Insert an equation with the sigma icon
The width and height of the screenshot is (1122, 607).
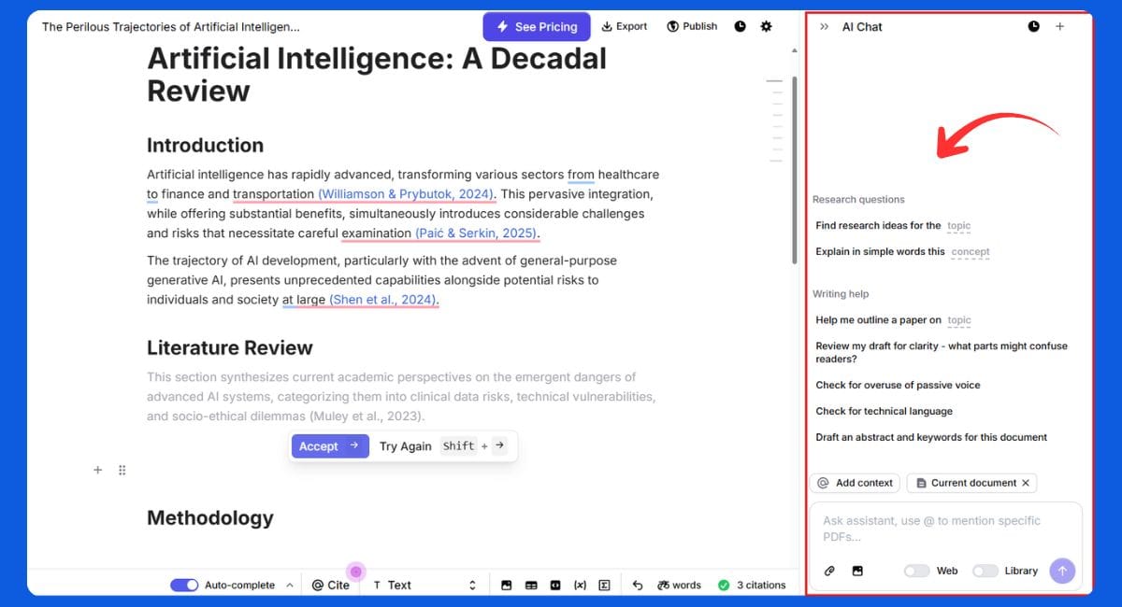[604, 586]
